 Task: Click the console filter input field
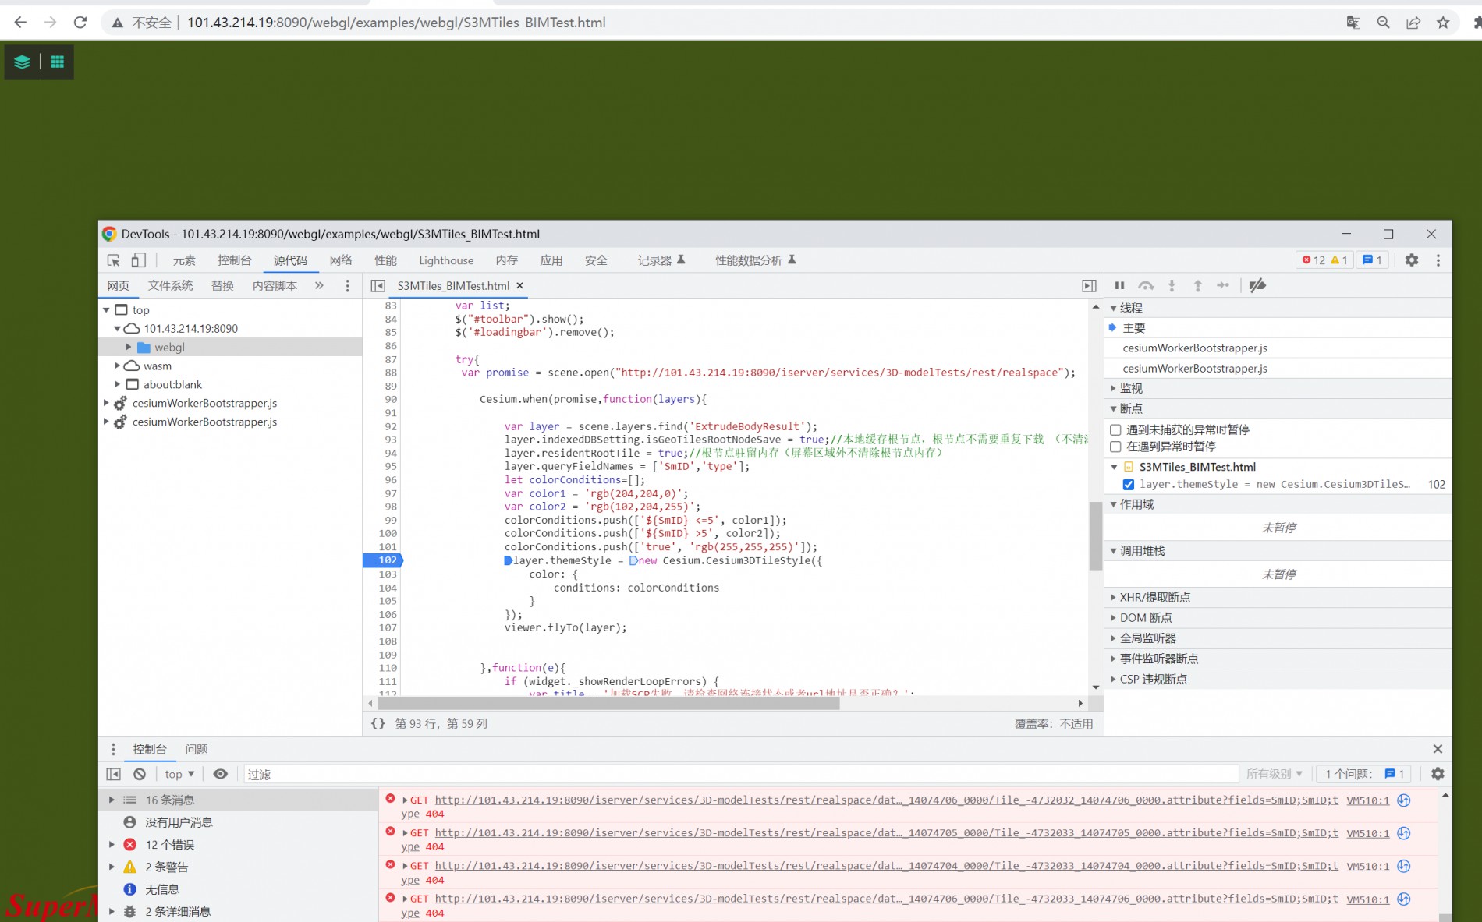click(739, 774)
